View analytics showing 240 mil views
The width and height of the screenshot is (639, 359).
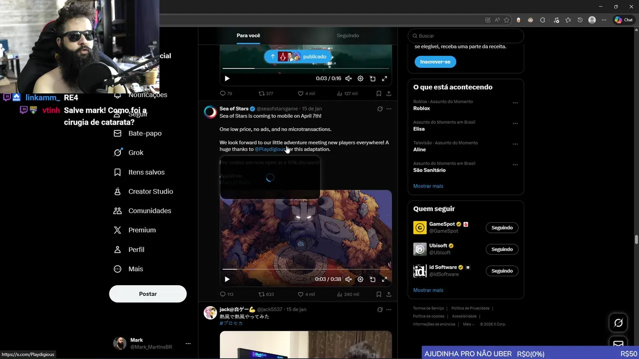point(348,294)
